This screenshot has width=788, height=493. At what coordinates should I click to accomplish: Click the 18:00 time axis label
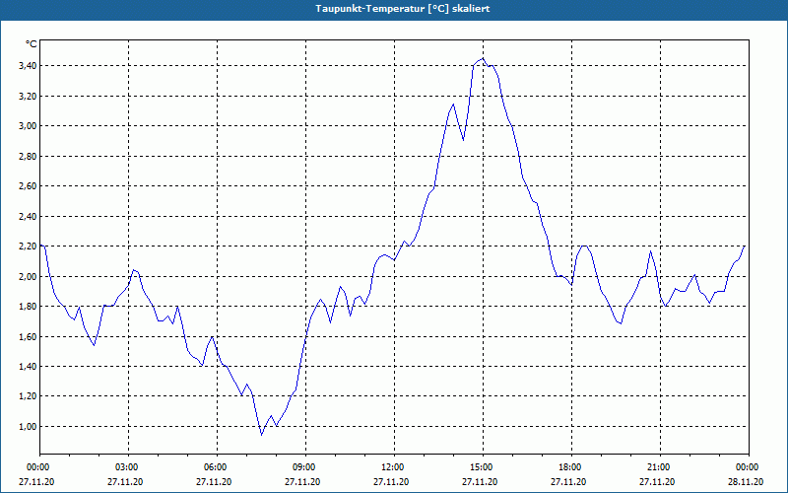coord(571,467)
